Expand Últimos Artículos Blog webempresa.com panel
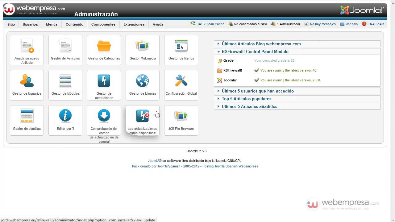Viewport: 395px width, 222px height. pyautogui.click(x=297, y=44)
